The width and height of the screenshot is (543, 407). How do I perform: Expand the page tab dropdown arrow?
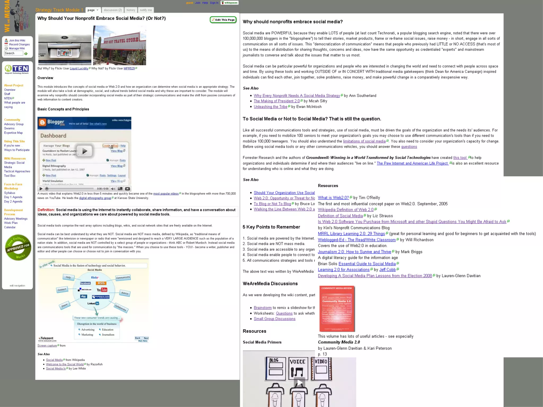[98, 10]
